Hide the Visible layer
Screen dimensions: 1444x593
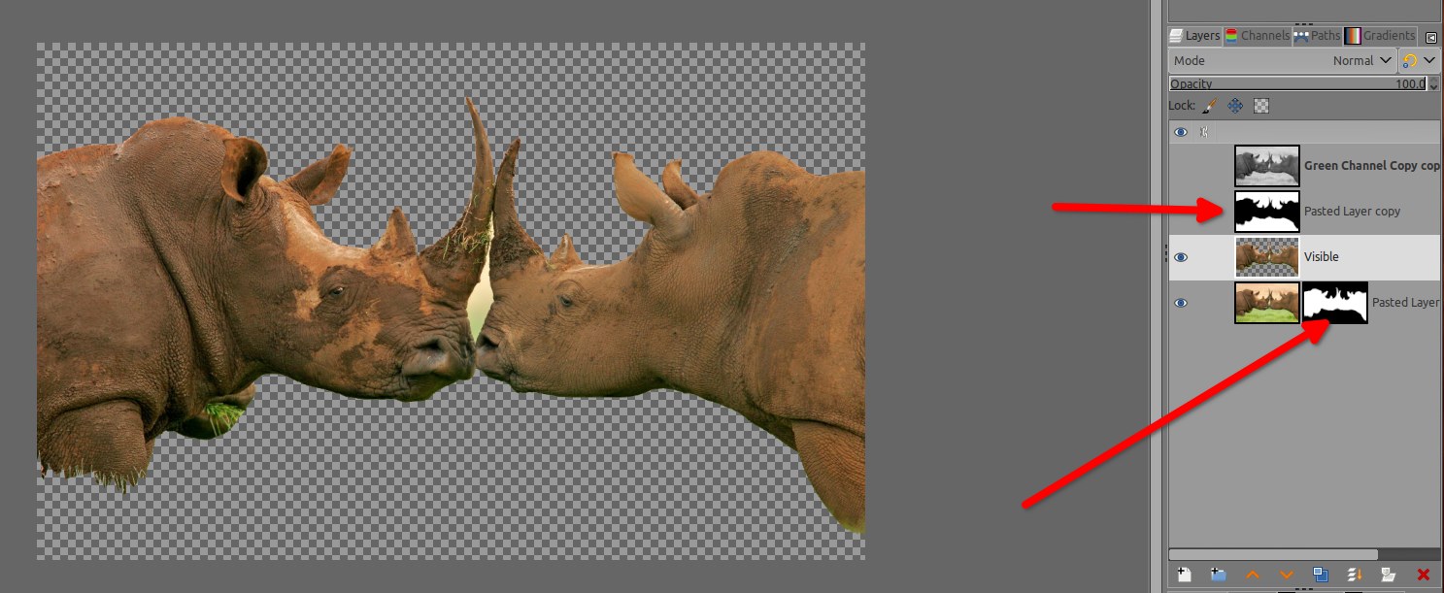pos(1181,257)
